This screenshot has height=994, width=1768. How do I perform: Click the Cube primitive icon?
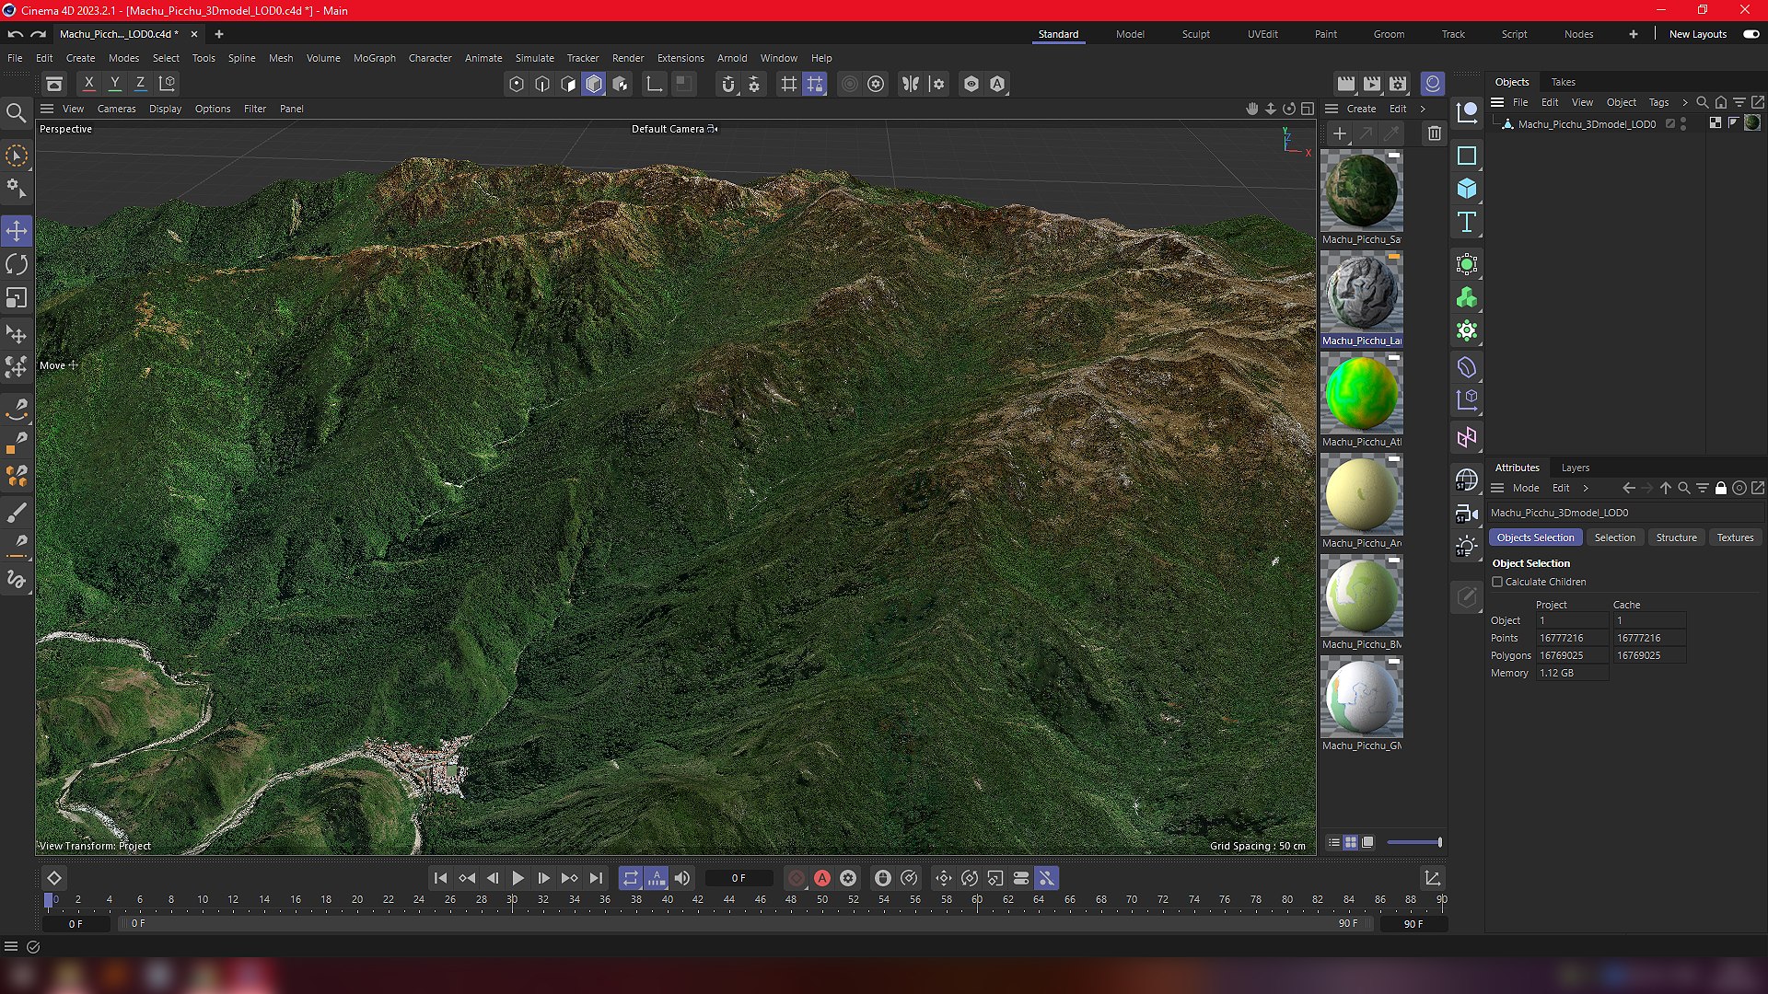coord(1467,189)
